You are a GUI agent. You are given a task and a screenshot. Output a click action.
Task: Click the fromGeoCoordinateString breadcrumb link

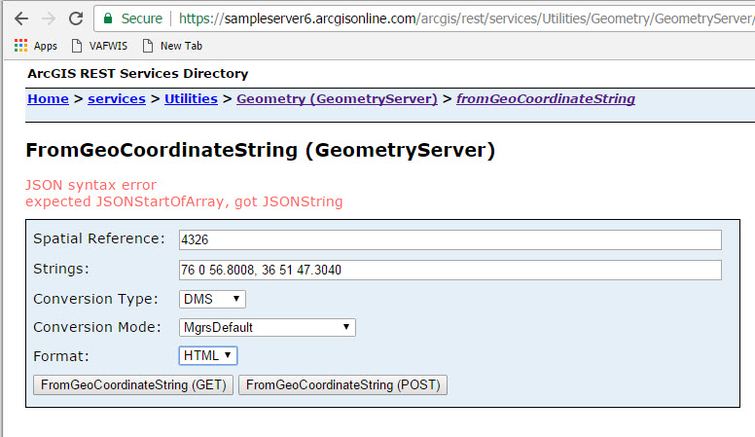[546, 99]
